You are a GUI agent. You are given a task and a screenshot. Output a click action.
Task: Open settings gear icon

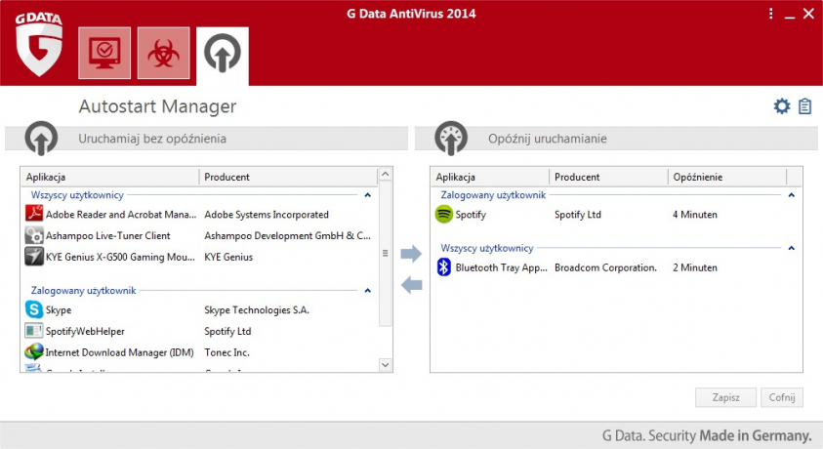tap(782, 106)
